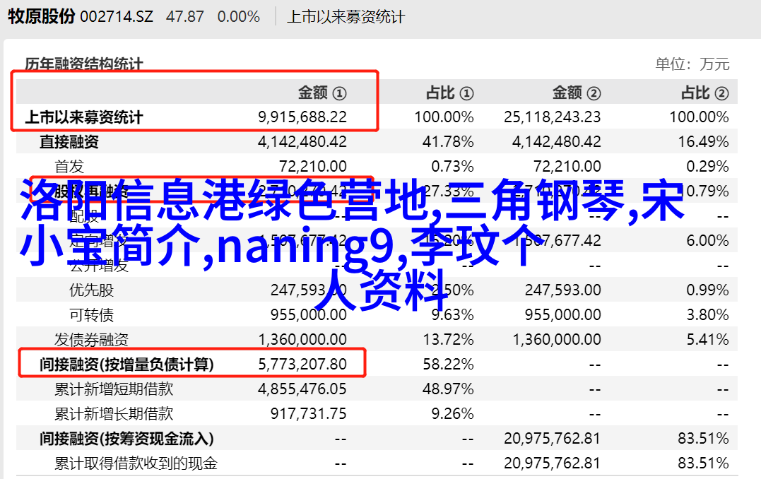The width and height of the screenshot is (761, 479).
Task: Click 955,000.00 under 金额 ②
Action: click(x=563, y=315)
